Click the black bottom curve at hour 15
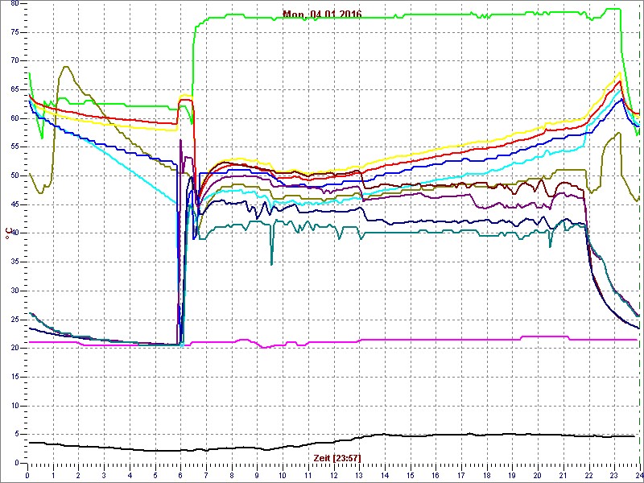 410,436
